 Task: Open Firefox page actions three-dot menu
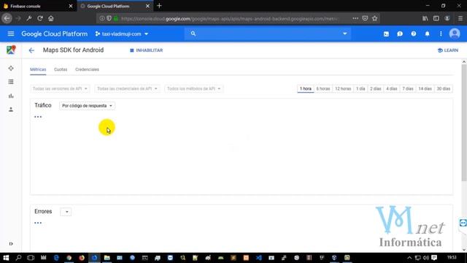pos(355,18)
